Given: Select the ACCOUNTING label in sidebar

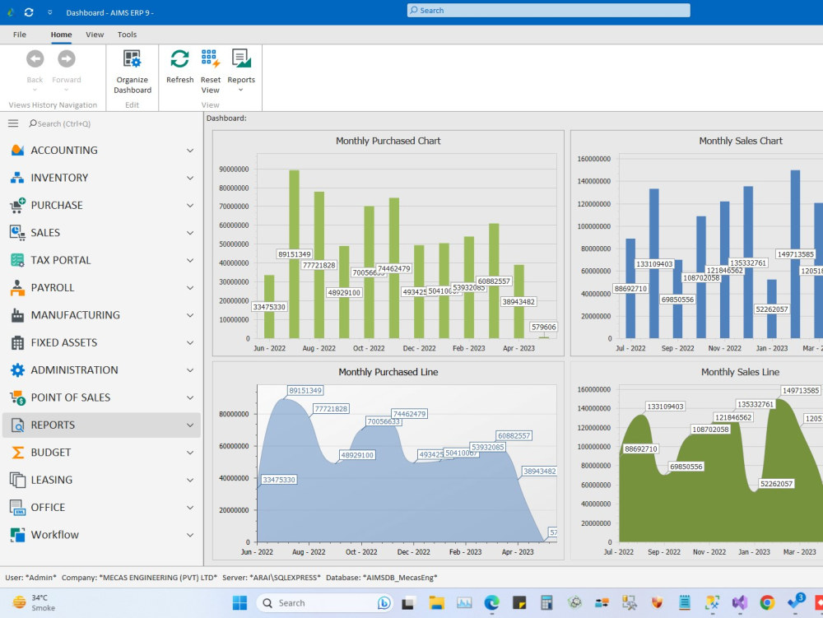Looking at the screenshot, I should pos(64,150).
